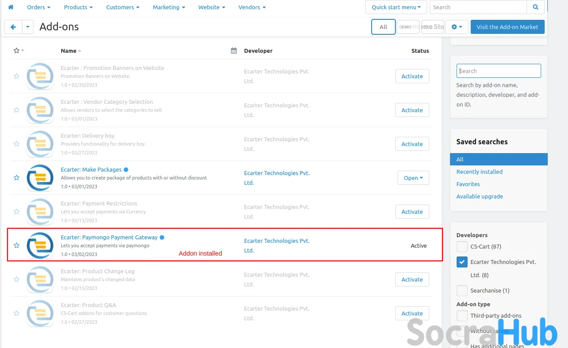Star the Product Q&A add-on
This screenshot has height=348, width=568.
(x=16, y=313)
